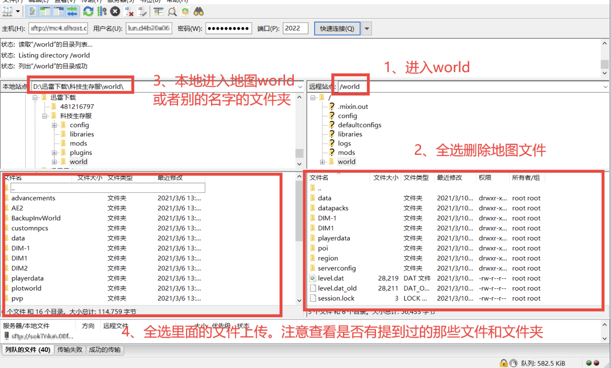Cancel the current operation icon
Screen dimensions: 611x368
point(115,12)
